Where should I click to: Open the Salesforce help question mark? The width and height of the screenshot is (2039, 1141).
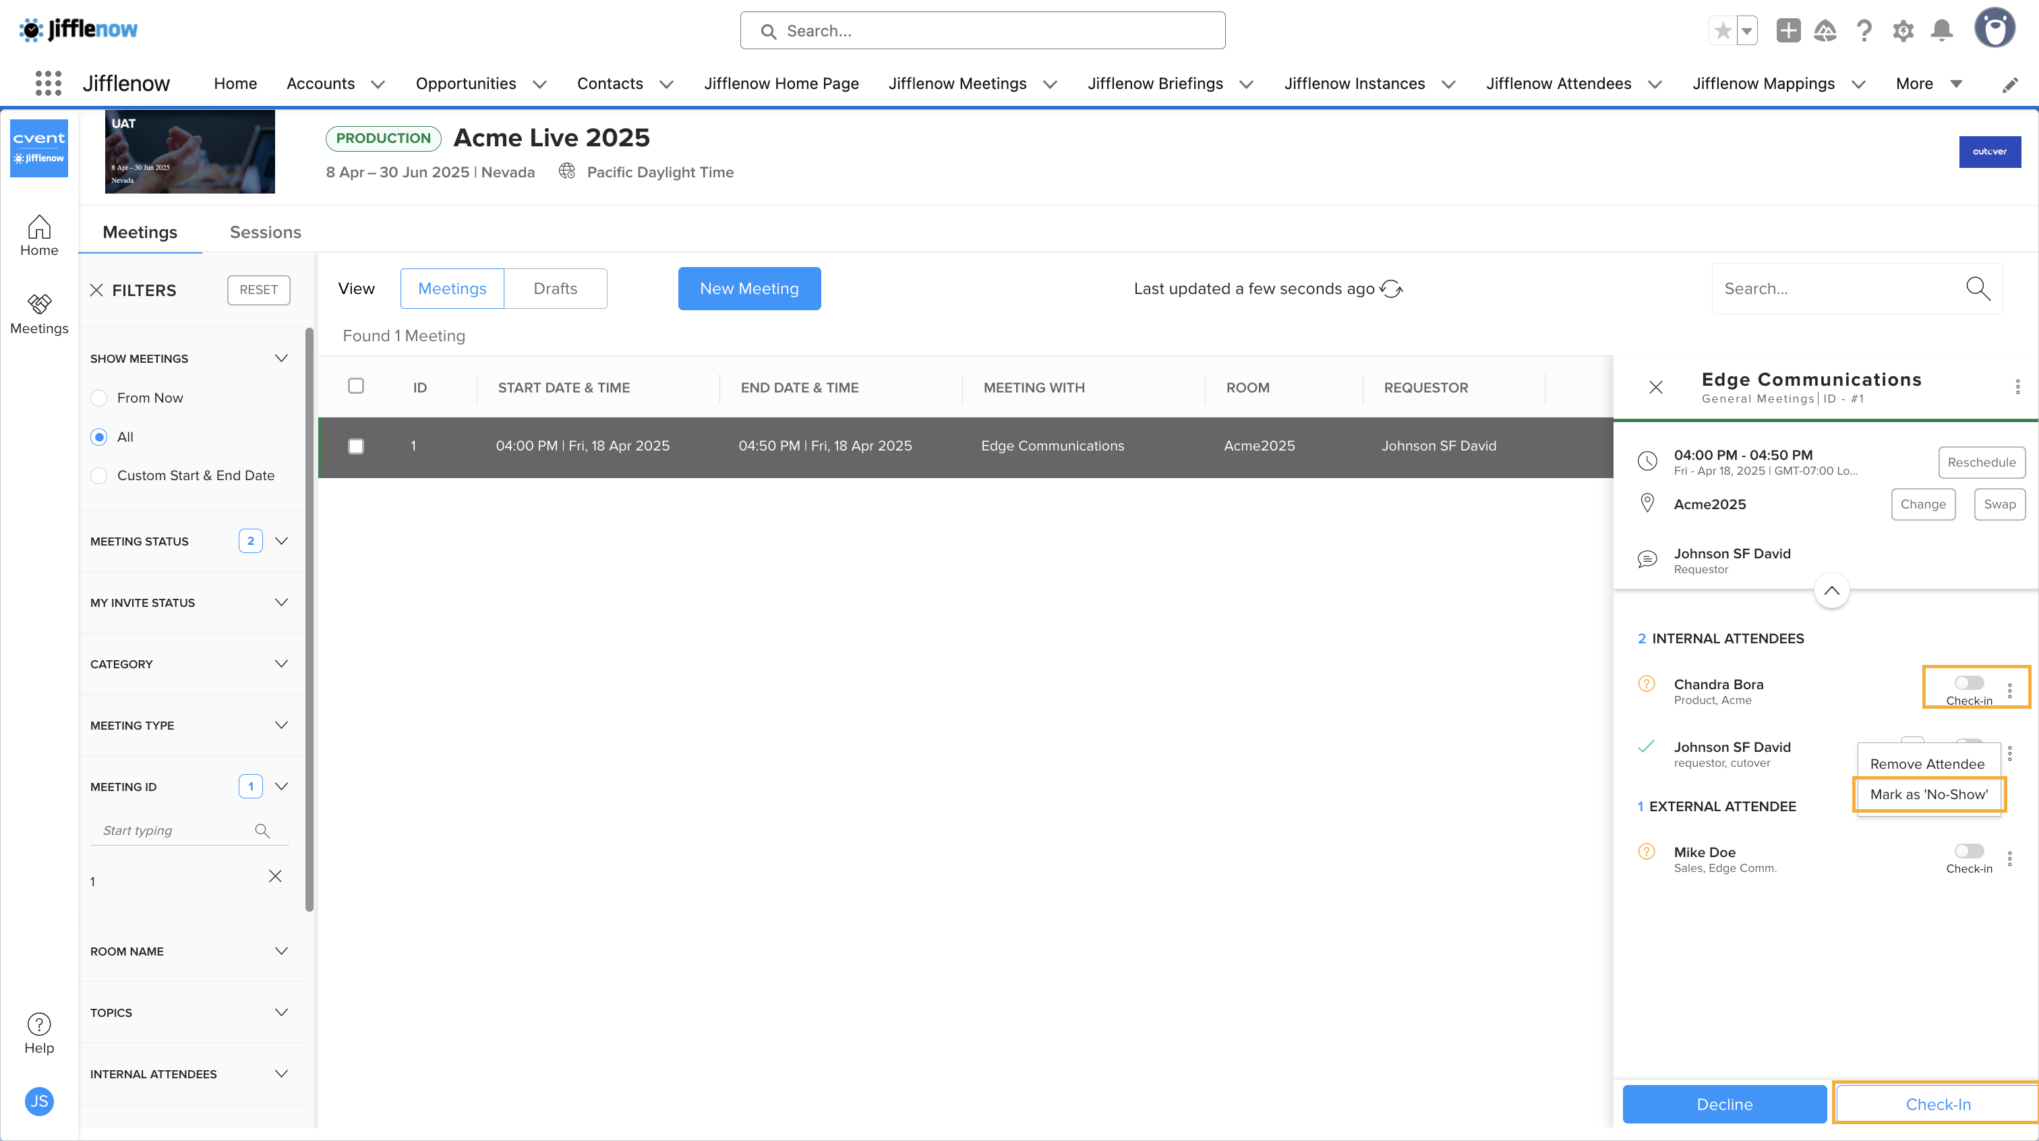1864,31
